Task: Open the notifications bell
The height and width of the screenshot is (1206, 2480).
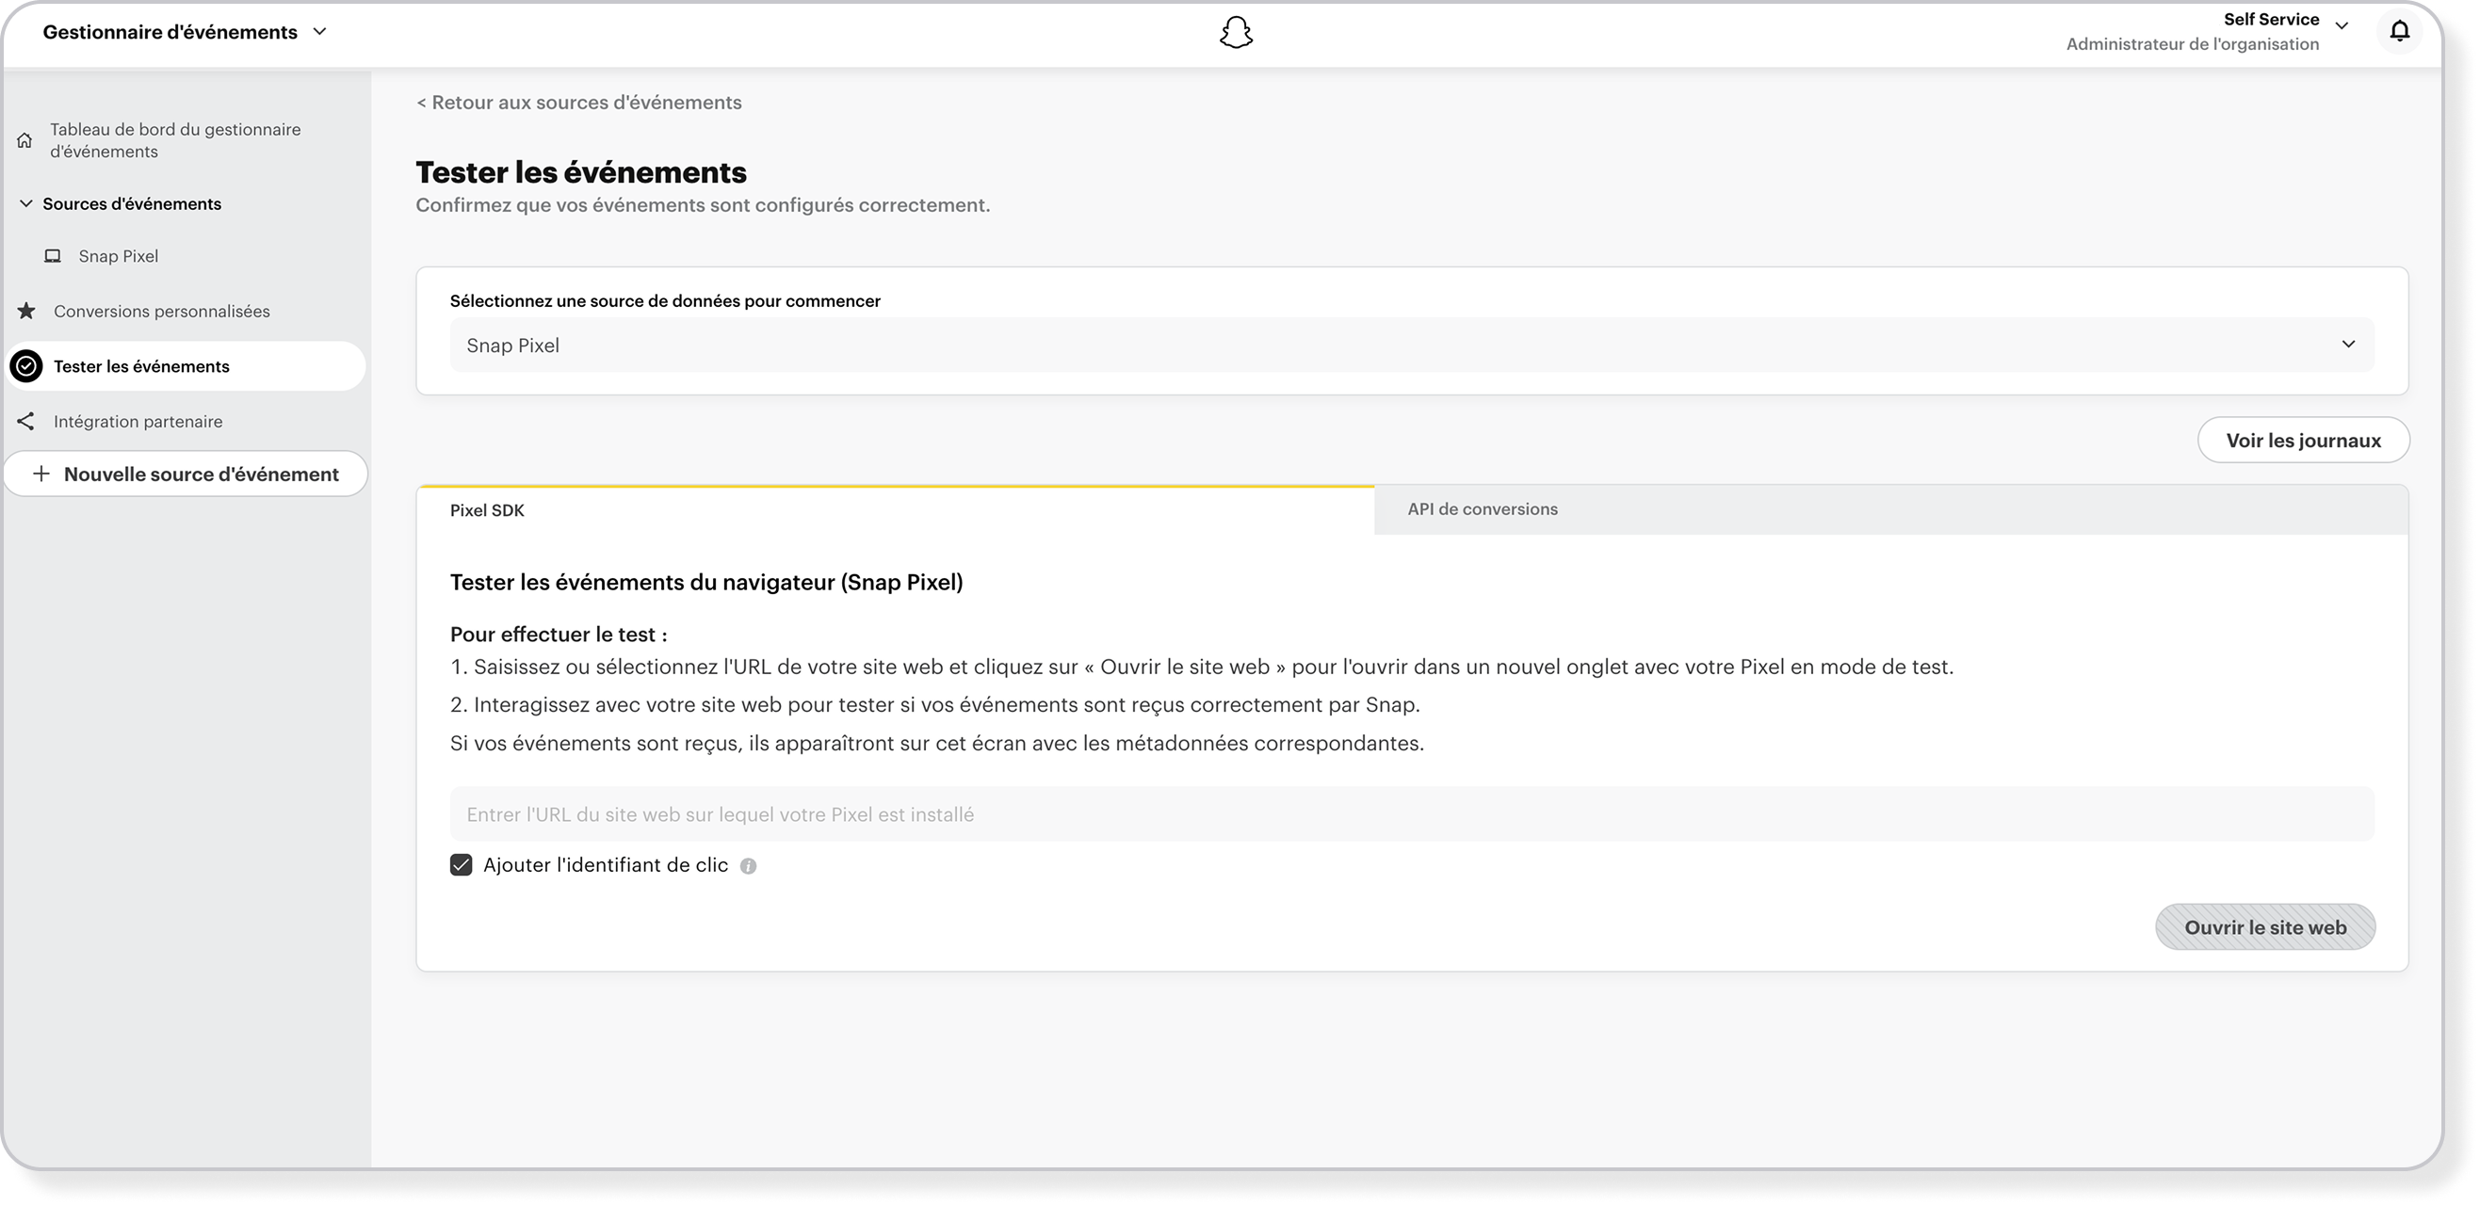Action: coord(2399,32)
